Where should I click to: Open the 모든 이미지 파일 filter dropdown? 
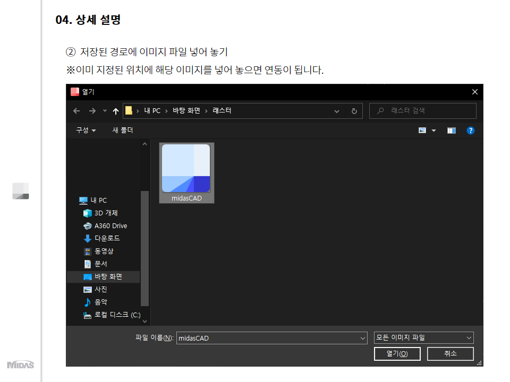click(x=424, y=338)
